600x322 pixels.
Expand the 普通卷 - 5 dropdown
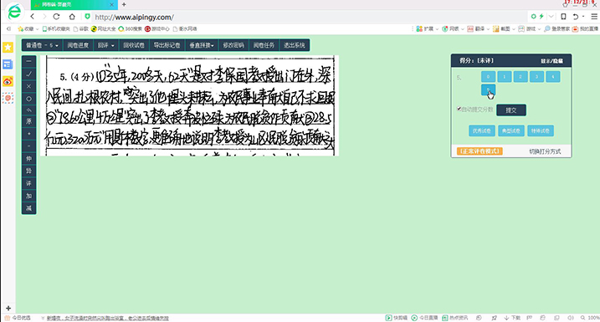pyautogui.click(x=42, y=45)
